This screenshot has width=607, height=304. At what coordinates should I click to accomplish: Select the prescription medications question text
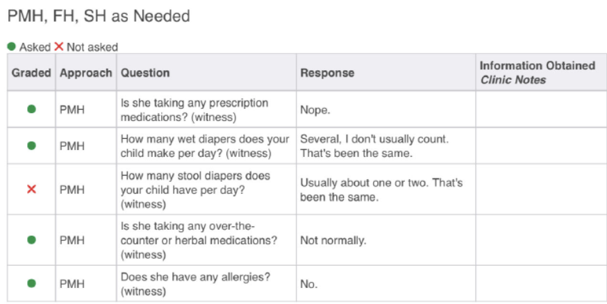point(194,110)
